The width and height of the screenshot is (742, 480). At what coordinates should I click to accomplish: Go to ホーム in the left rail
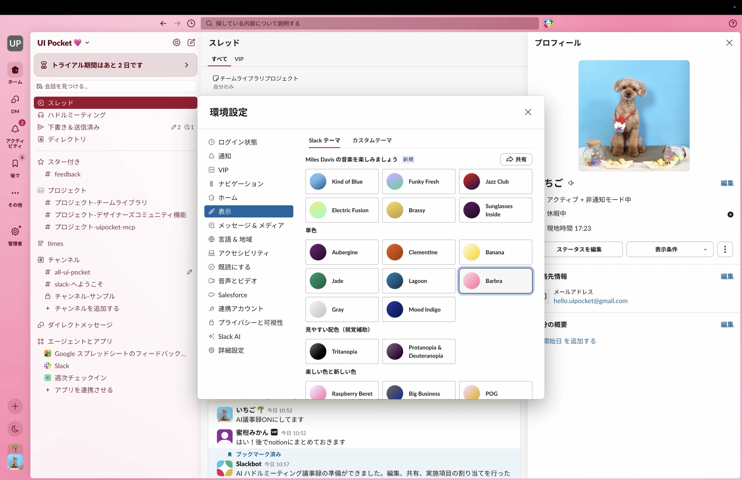tap(15, 73)
